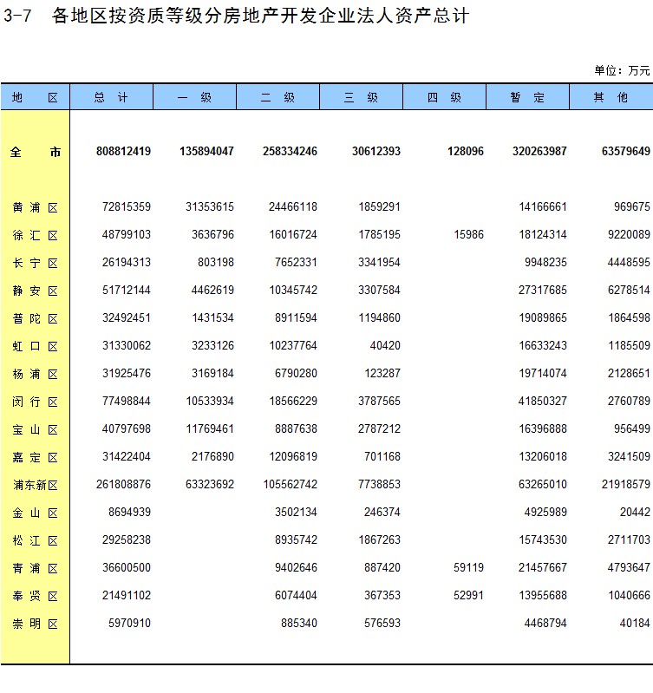Click the 黄浦区 row label
Image resolution: width=653 pixels, height=693 pixels.
(x=35, y=207)
